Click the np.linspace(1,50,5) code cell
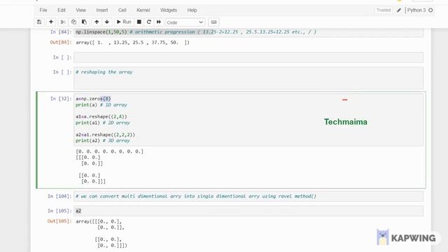Screen dimensions: 448x252 coord(248,32)
